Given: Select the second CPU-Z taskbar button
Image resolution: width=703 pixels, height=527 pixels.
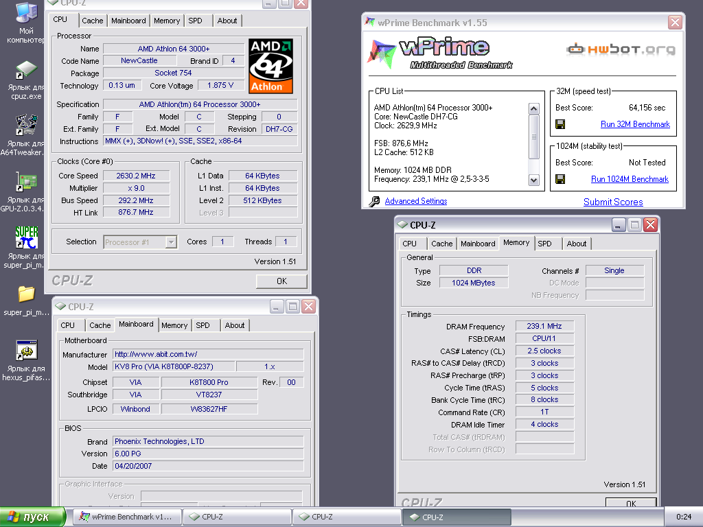Looking at the screenshot, I should 347,517.
